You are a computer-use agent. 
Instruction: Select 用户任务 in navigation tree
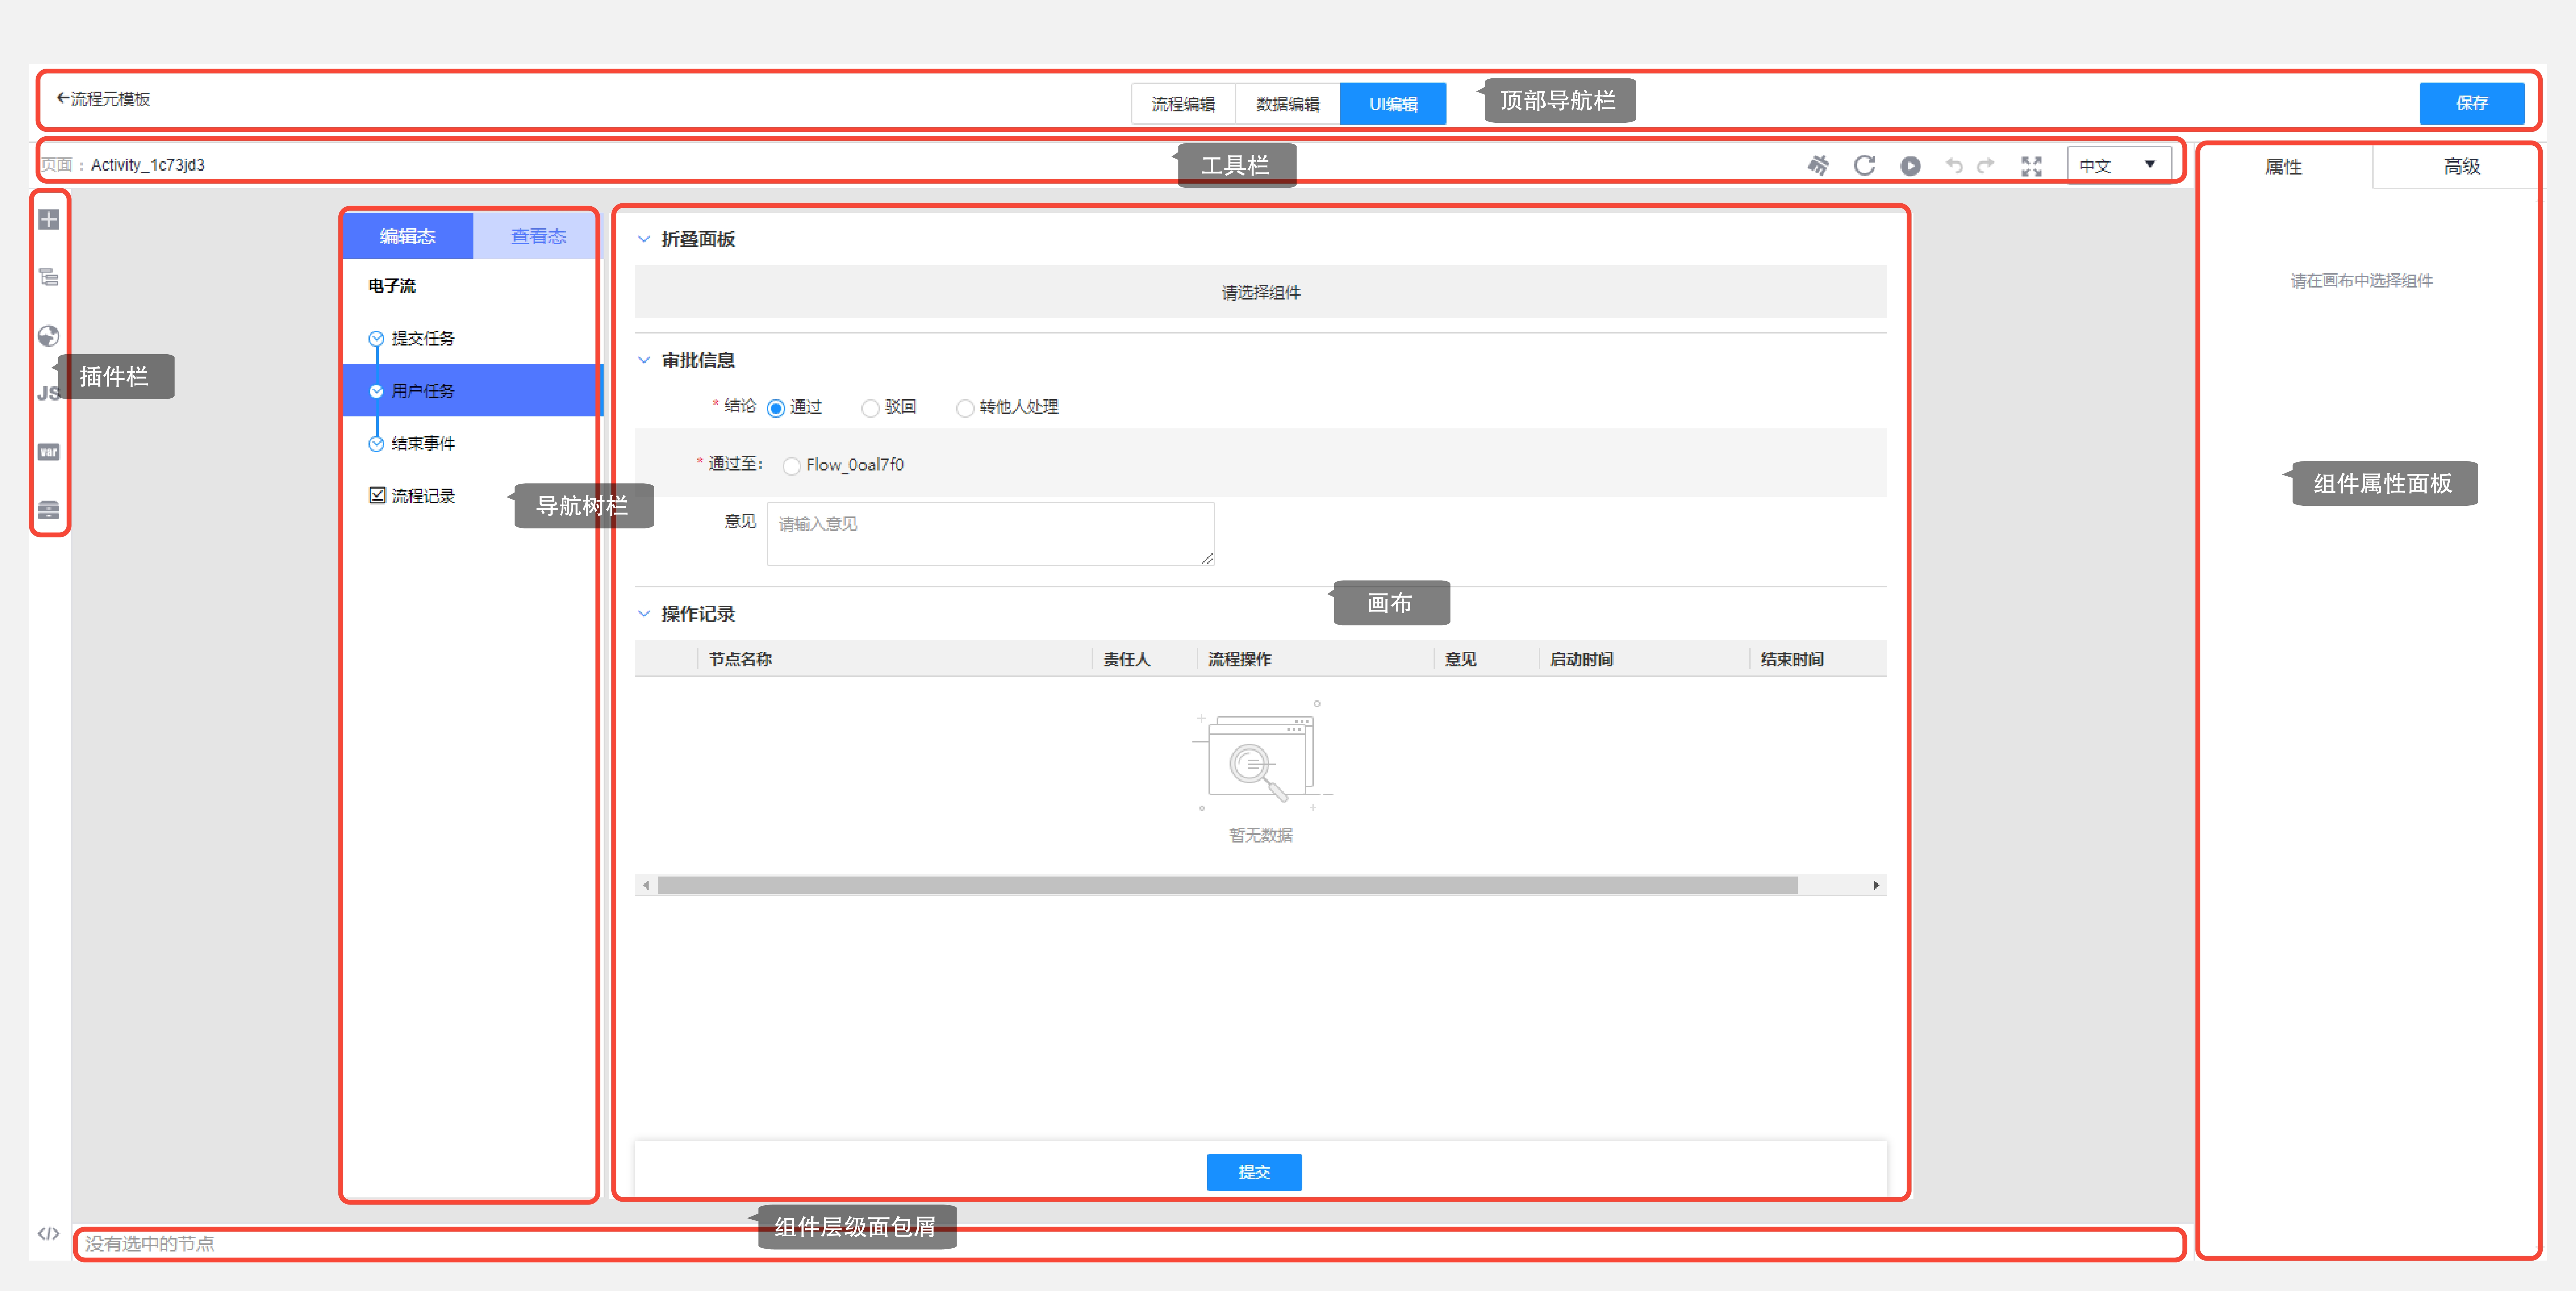pyautogui.click(x=423, y=391)
